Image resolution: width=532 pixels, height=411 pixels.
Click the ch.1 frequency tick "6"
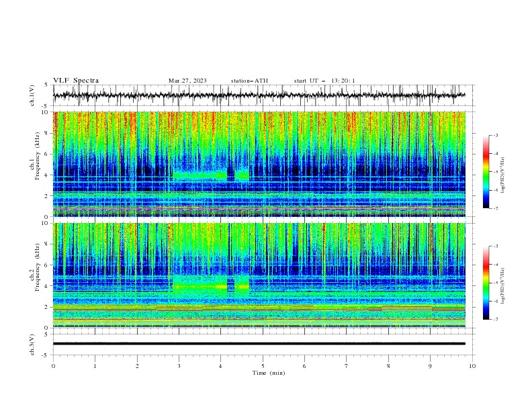click(47, 154)
